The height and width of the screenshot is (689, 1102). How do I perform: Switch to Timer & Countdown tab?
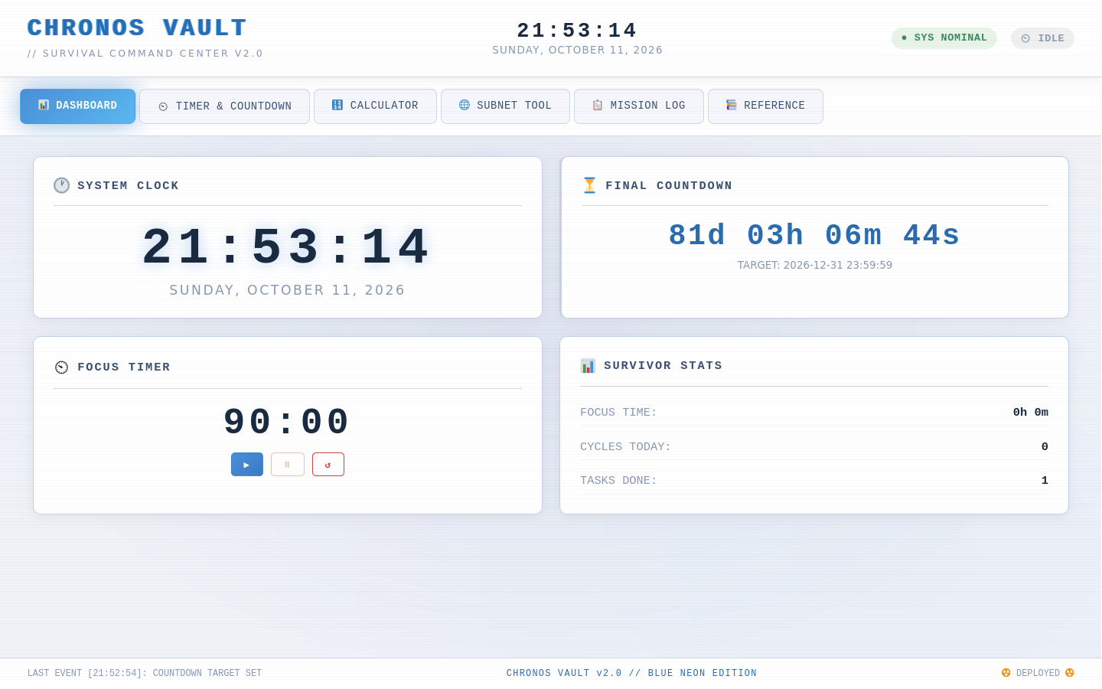click(224, 106)
